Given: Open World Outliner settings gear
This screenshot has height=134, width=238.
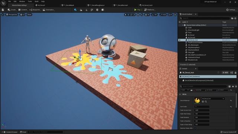Looking at the screenshot, I should click(x=235, y=18).
